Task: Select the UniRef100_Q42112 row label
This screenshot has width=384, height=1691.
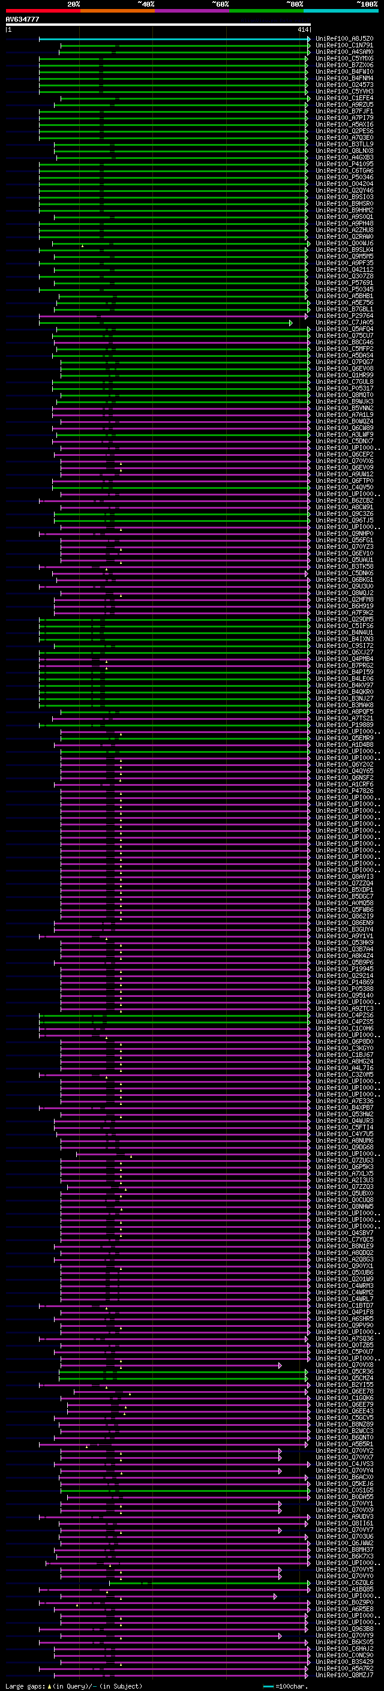Action: (x=344, y=270)
